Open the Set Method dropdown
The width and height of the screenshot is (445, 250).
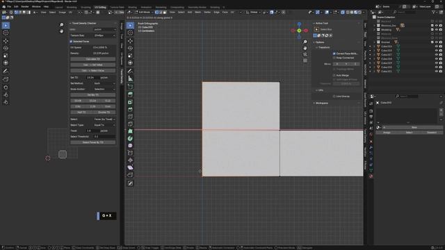pos(104,83)
